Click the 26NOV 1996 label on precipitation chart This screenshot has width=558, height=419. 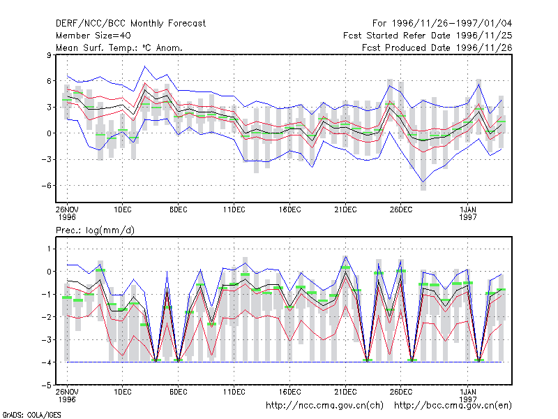67,395
